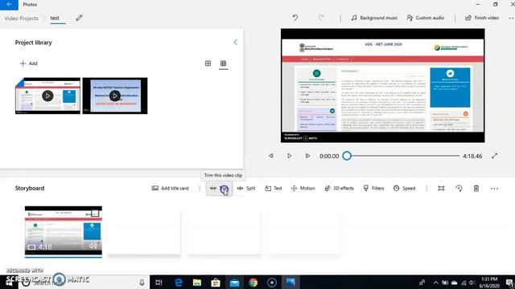Switch to Photos app on taskbar
Viewport: 515px width, 289px height.
pyautogui.click(x=290, y=283)
